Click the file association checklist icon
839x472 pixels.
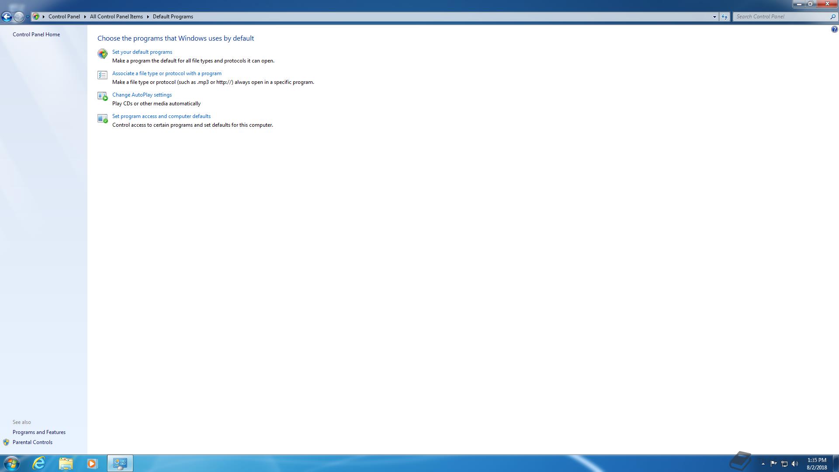pyautogui.click(x=102, y=75)
